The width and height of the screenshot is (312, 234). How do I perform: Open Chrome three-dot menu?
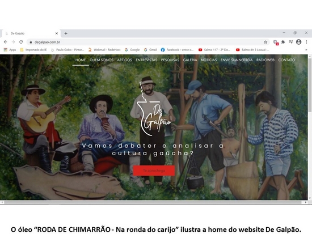pos(306,42)
